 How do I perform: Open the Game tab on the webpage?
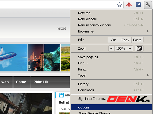point(21,82)
